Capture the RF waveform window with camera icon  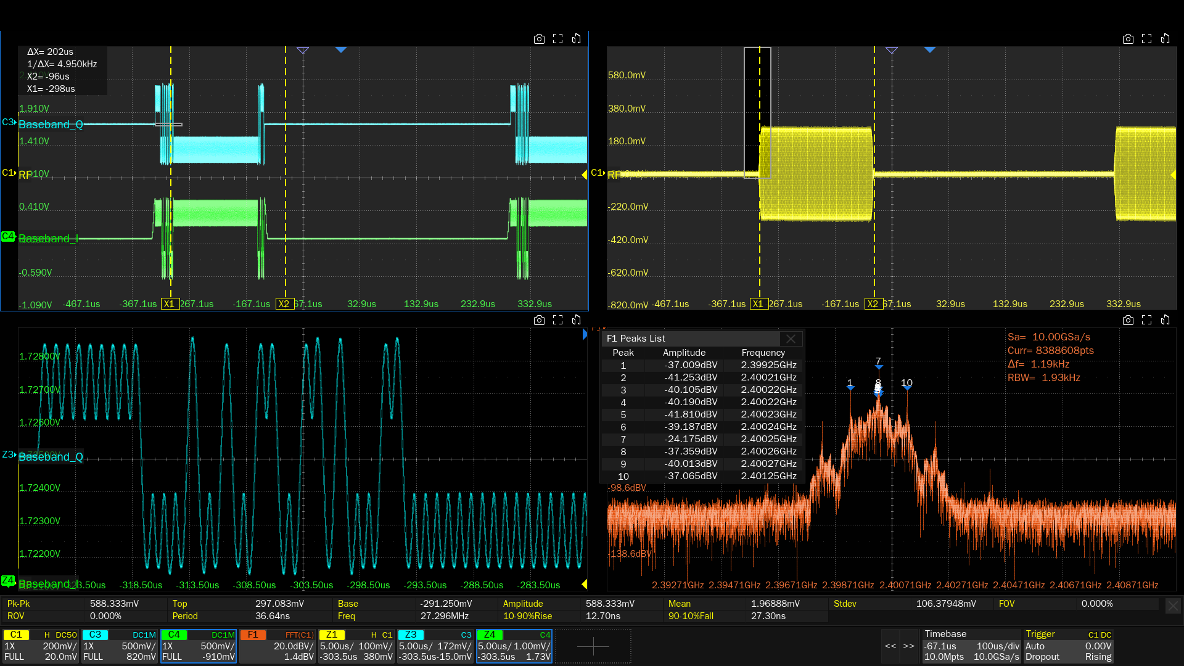1128,39
